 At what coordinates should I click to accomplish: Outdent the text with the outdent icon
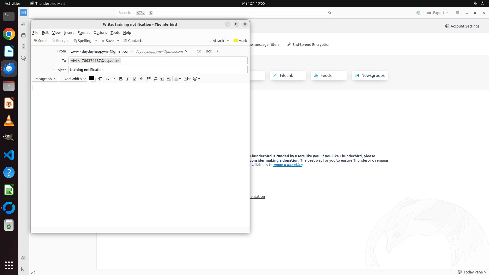pos(162,79)
